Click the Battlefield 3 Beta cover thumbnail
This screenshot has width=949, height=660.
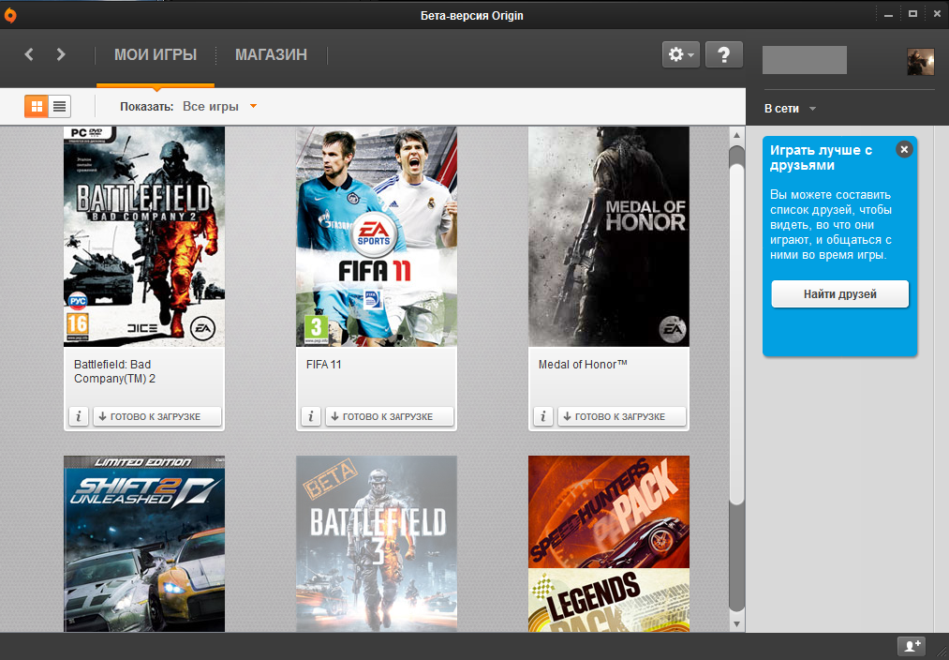[x=377, y=542]
